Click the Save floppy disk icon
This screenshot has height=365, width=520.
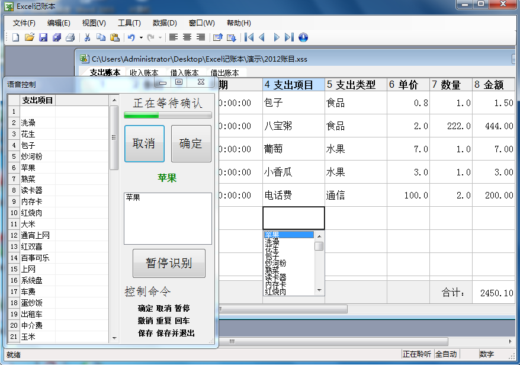(x=43, y=37)
